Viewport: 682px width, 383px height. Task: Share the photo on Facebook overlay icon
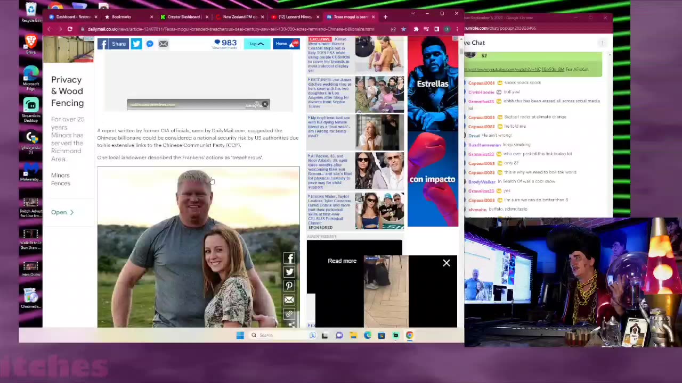[x=289, y=259]
